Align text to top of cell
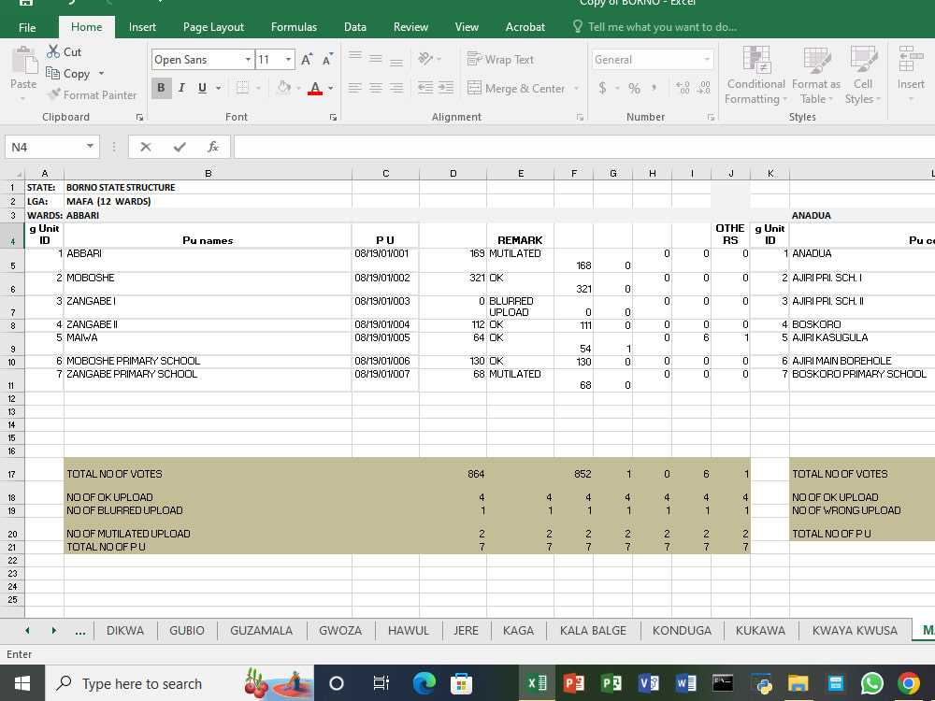Image resolution: width=935 pixels, height=701 pixels. 355,58
